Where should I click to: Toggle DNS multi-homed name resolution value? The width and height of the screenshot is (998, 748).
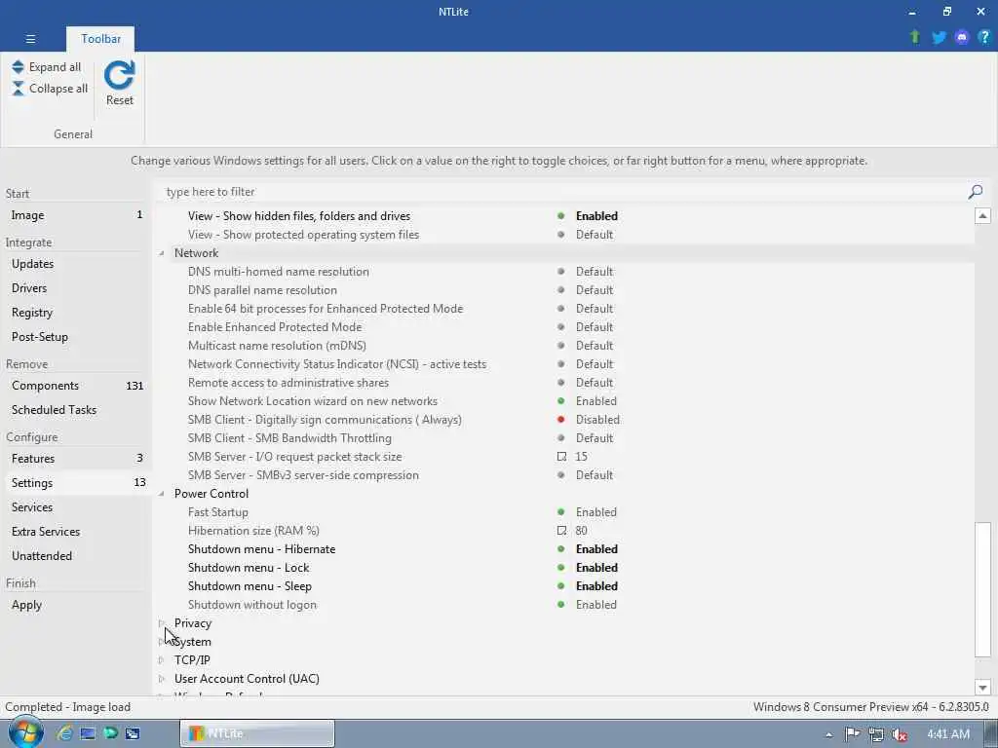tap(594, 272)
